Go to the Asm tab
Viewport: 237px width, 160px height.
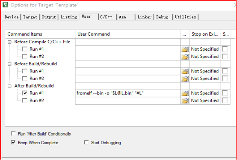pos(126,17)
